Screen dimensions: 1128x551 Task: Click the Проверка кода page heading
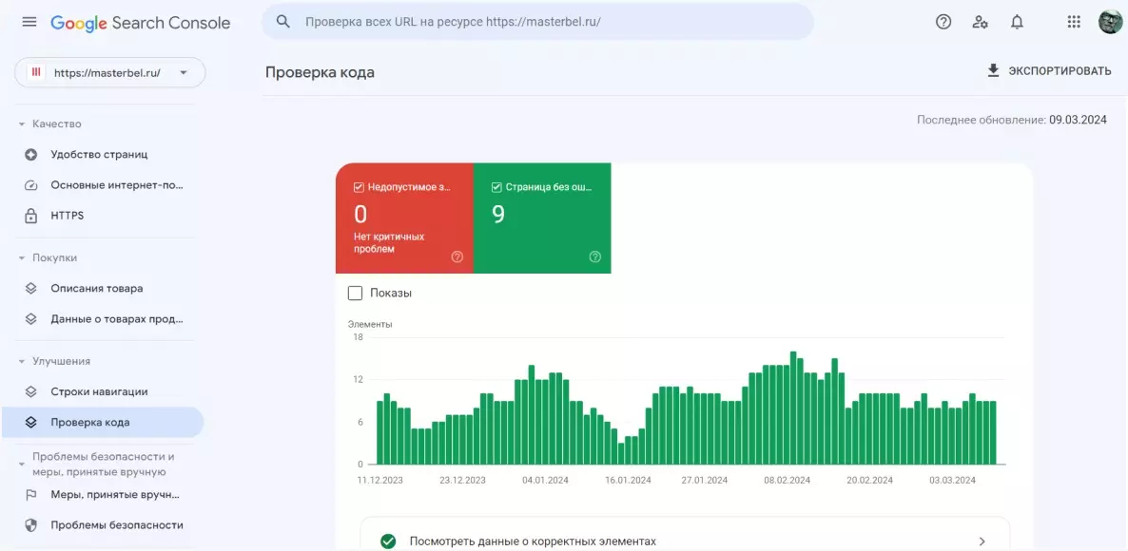320,72
